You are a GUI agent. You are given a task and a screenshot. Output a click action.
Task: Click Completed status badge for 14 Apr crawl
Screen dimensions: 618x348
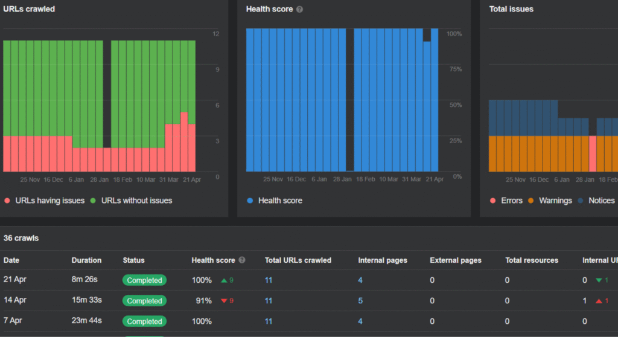(144, 301)
